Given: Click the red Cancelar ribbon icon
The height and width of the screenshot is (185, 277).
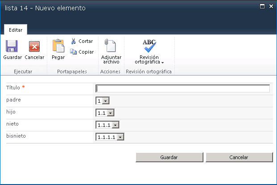Looking at the screenshot, I should [34, 46].
